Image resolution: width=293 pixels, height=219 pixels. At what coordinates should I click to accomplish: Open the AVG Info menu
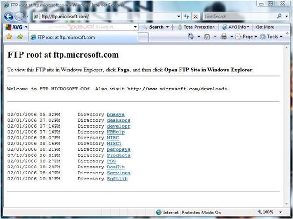pyautogui.click(x=236, y=27)
